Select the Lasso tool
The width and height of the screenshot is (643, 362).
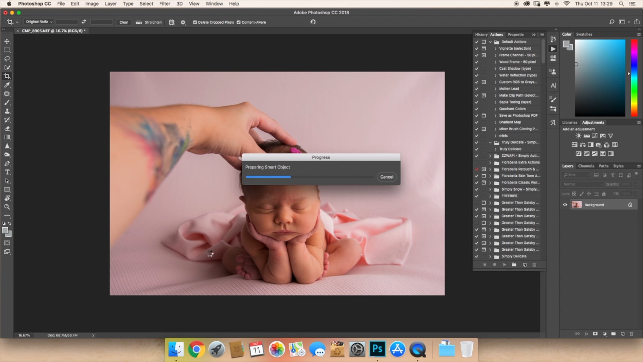[x=7, y=59]
